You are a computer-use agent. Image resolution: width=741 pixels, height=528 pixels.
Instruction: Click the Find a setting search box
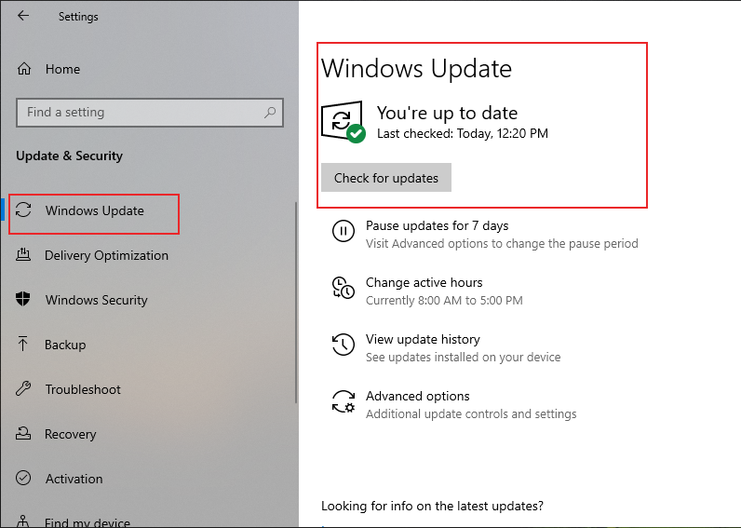click(150, 113)
